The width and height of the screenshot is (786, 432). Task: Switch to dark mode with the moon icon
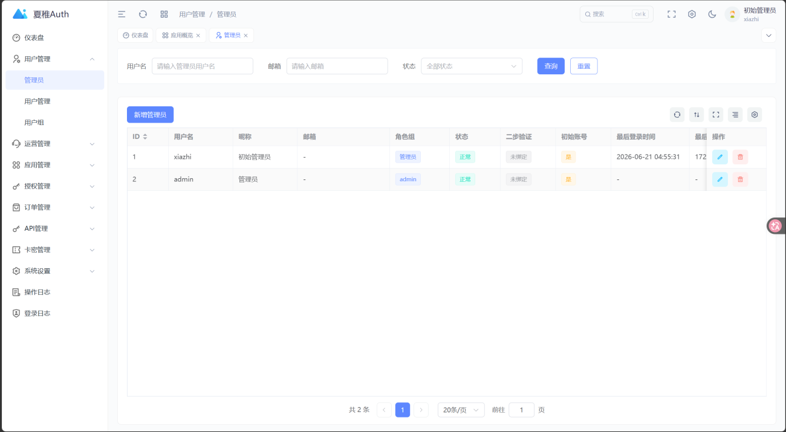(x=712, y=14)
